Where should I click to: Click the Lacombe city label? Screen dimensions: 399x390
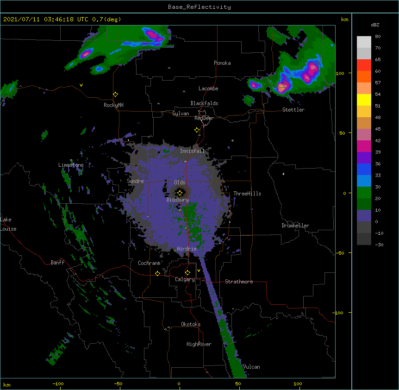coord(208,88)
